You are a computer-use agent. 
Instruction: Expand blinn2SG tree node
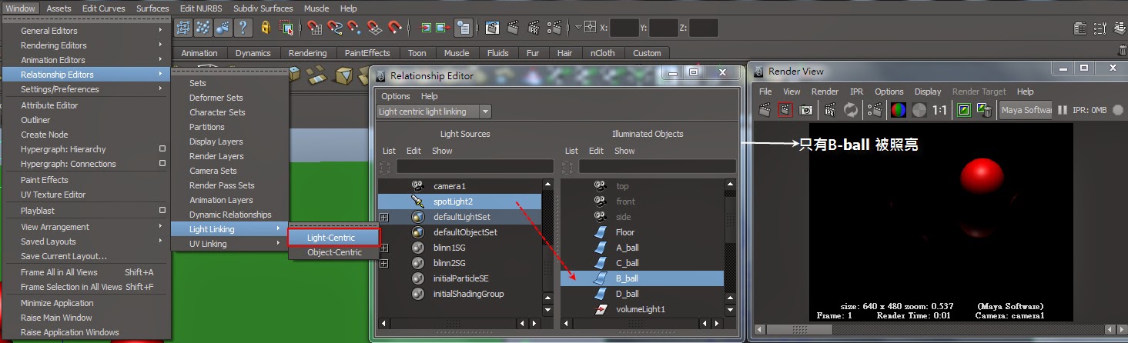point(384,263)
